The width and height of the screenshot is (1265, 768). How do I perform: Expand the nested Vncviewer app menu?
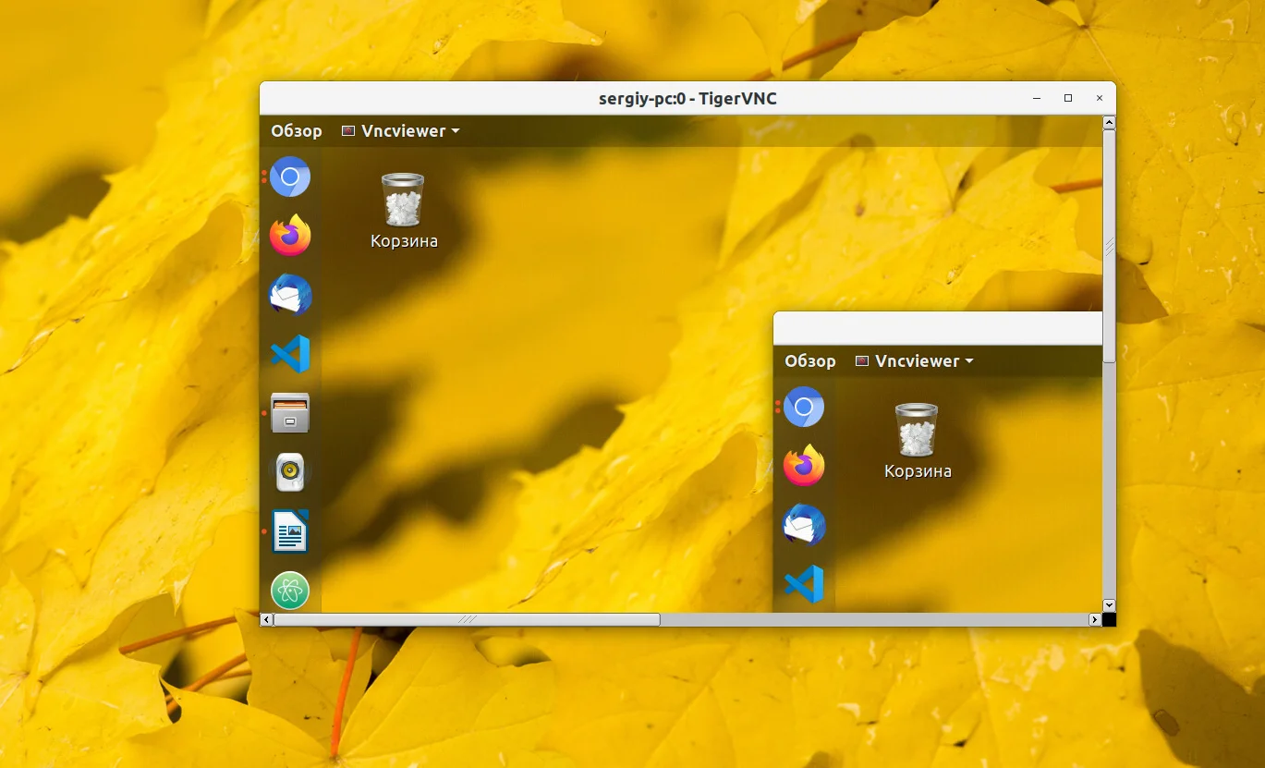click(x=916, y=361)
